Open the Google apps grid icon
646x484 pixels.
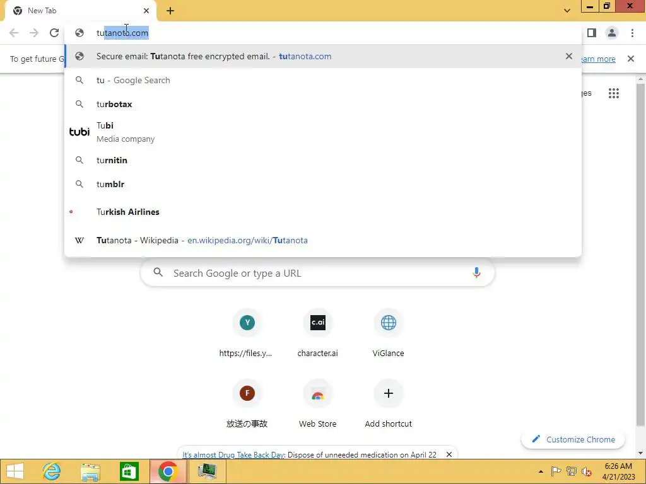(613, 93)
